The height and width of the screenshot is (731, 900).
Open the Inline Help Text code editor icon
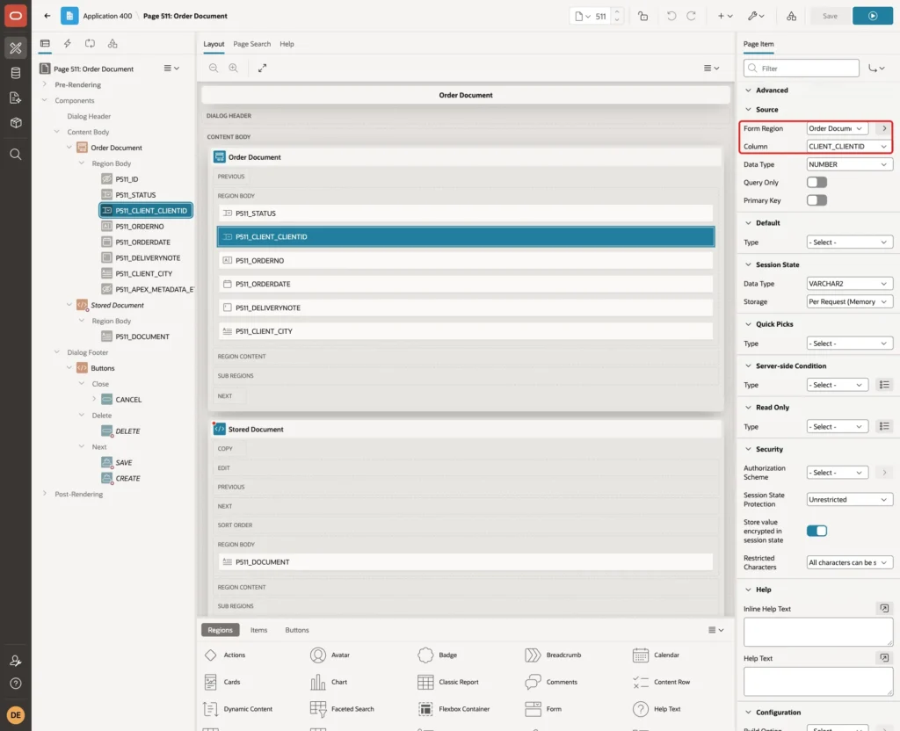[884, 608]
